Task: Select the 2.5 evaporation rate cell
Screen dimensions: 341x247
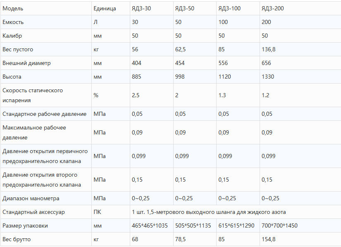Action: tap(136, 95)
